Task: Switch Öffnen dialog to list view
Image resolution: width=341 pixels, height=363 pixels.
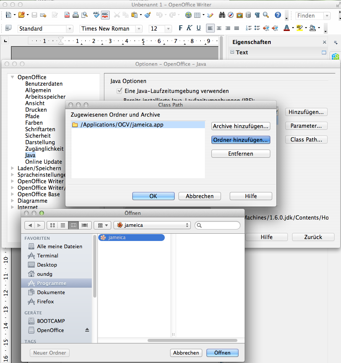Action: coord(63,225)
